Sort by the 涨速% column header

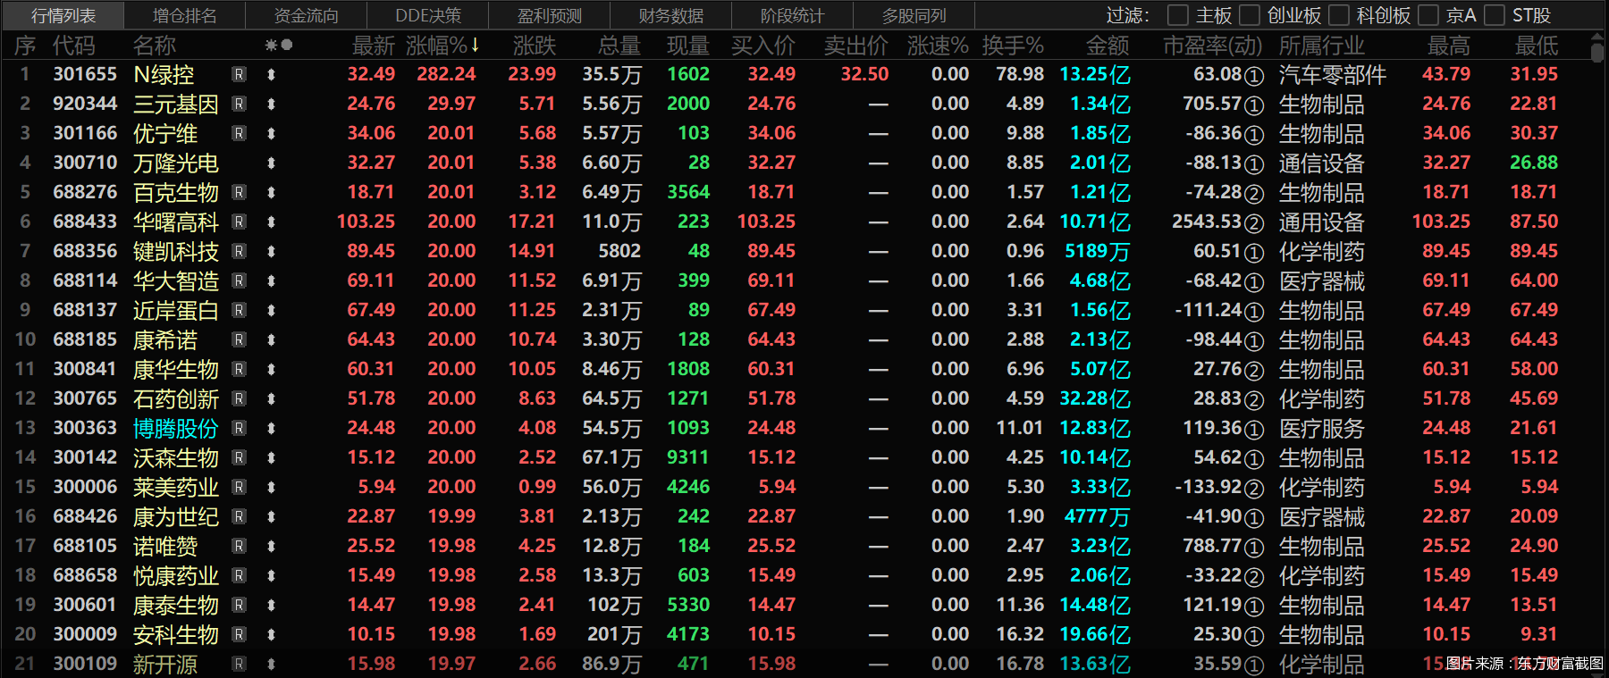[x=938, y=46]
